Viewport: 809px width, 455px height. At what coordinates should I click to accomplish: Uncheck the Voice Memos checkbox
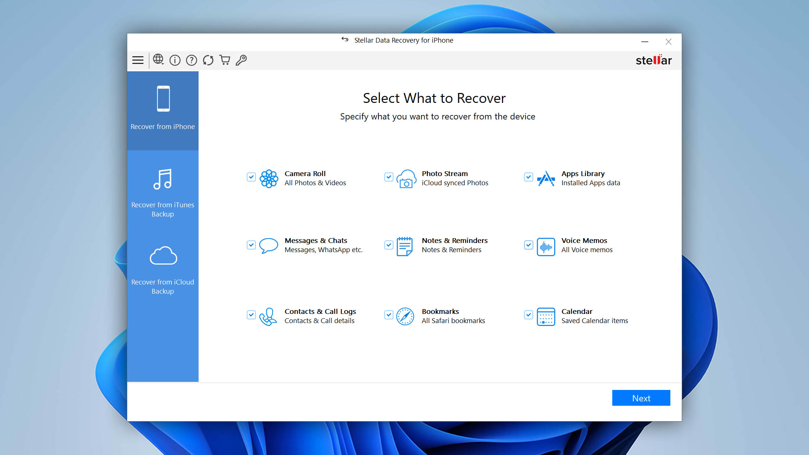point(528,245)
